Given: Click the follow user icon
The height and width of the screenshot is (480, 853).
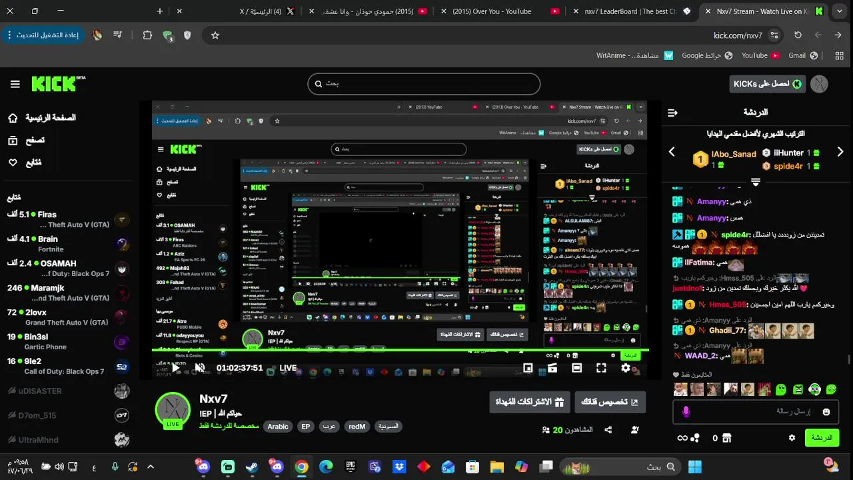Looking at the screenshot, I should click(634, 430).
